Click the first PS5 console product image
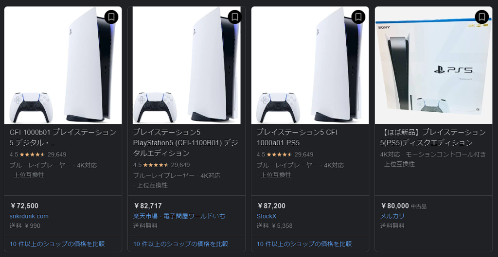The width and height of the screenshot is (498, 257). click(x=63, y=65)
